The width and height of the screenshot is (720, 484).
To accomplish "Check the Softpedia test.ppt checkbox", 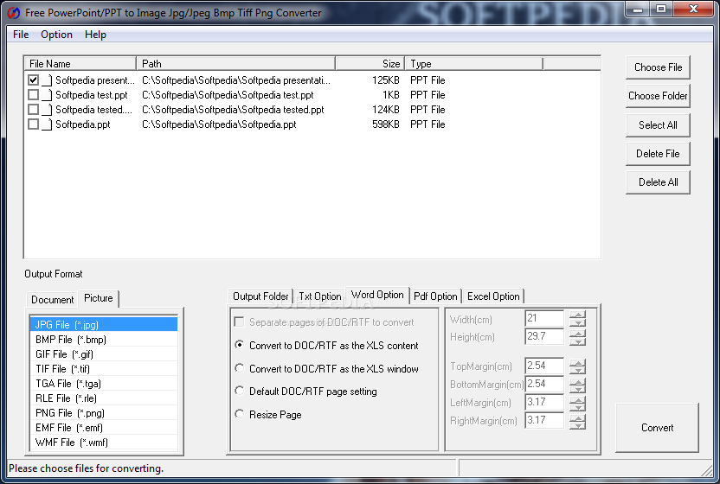I will [x=33, y=95].
